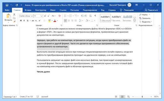Align text to the right

tap(72, 21)
